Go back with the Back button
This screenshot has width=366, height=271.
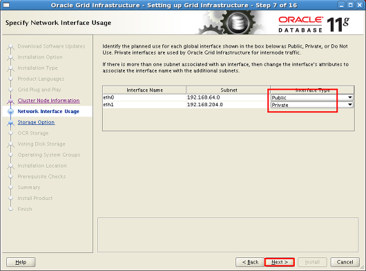[x=250, y=262]
